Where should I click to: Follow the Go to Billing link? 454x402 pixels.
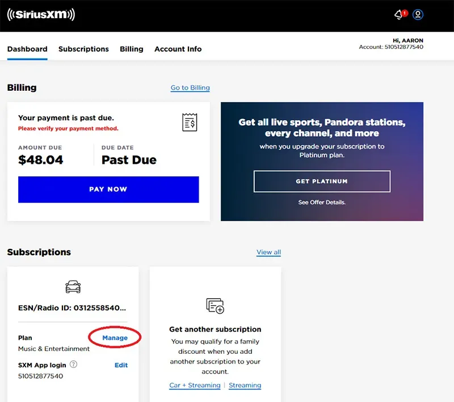190,88
